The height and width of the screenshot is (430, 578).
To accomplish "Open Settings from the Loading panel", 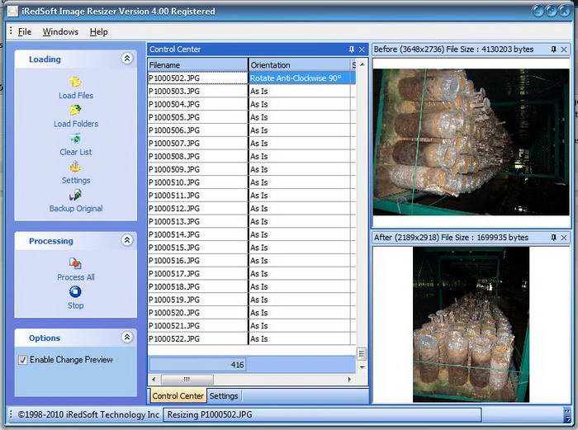I will point(75,167).
